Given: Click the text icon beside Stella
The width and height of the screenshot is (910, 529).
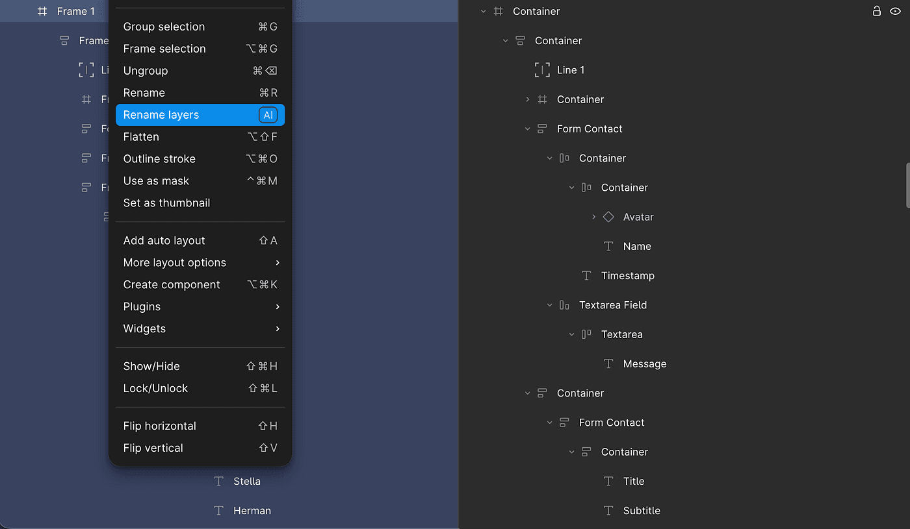Looking at the screenshot, I should pos(219,481).
